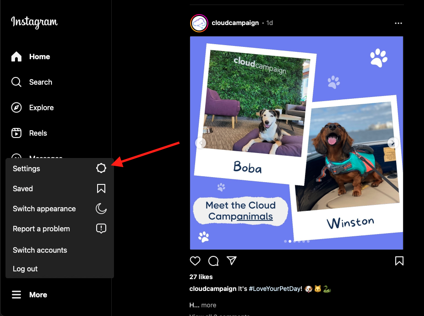
Task: Go to previous carousel image
Action: 200,143
